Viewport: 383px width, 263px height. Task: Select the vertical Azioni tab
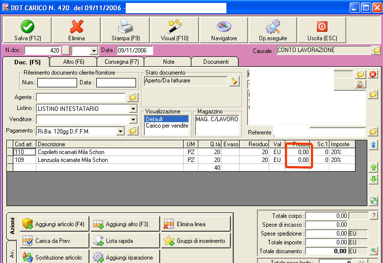(x=12, y=226)
